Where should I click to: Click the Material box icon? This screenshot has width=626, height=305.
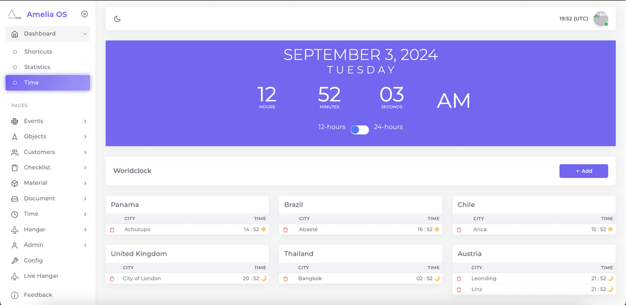pos(14,183)
